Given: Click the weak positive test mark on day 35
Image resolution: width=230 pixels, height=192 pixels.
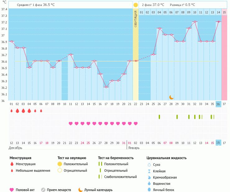Looking at the screenshot, I should [213, 117].
